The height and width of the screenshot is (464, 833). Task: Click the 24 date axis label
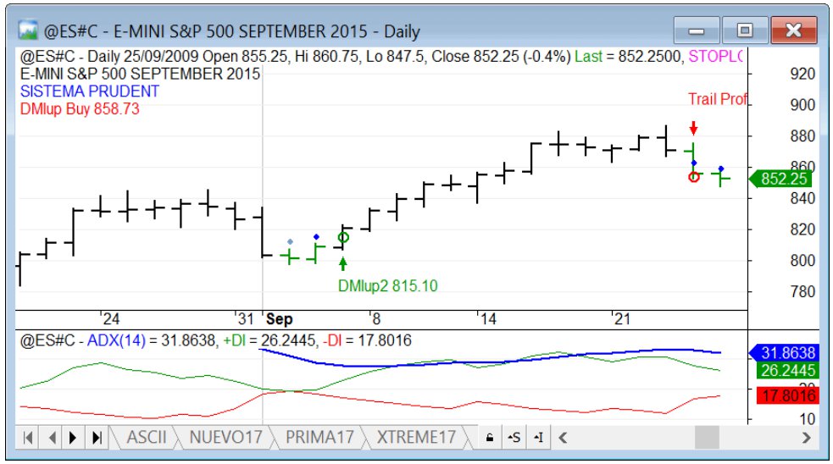point(110,319)
